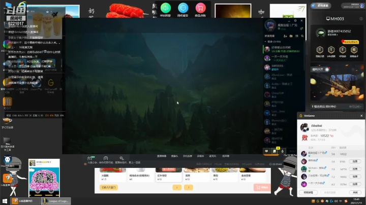366x205 pixels.
Task: Go to next food page arrow
Action: point(189,187)
